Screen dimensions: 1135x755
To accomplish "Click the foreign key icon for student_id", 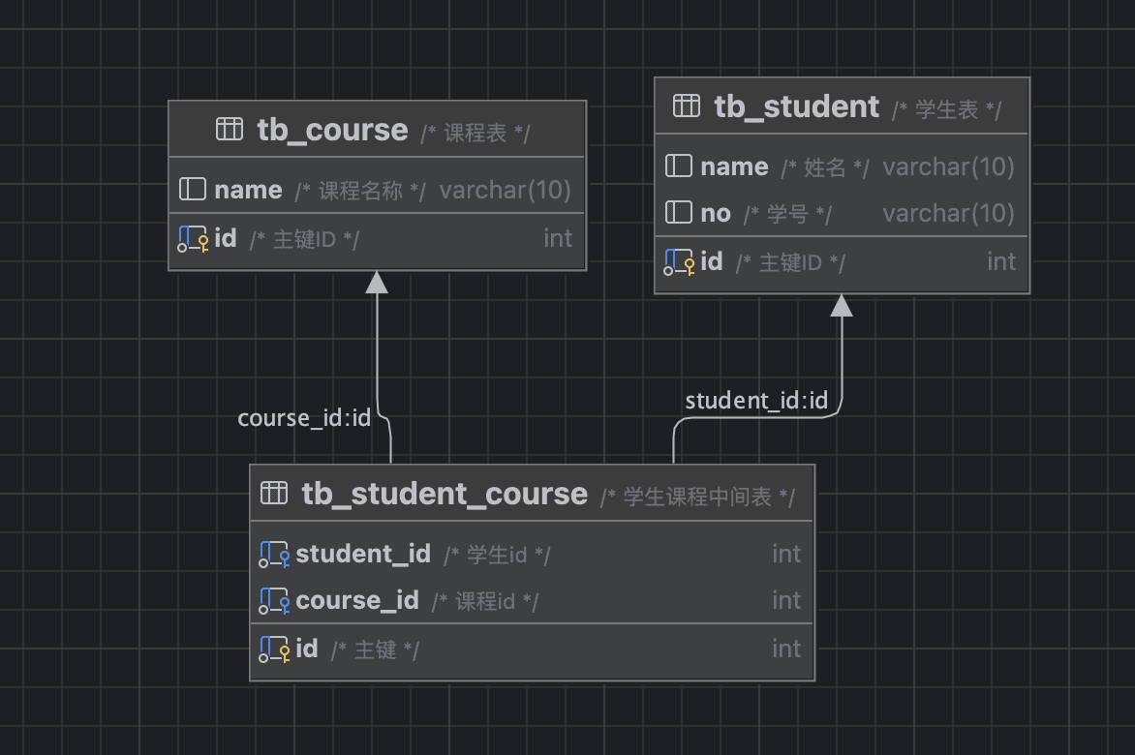I will coord(274,555).
